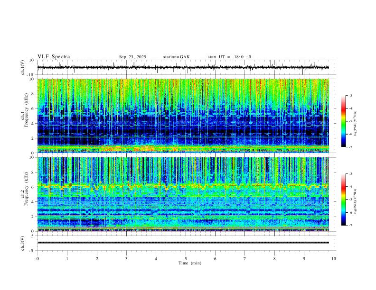Click the "2" kHz tick on ch.1 spectrogram

(x=33, y=138)
